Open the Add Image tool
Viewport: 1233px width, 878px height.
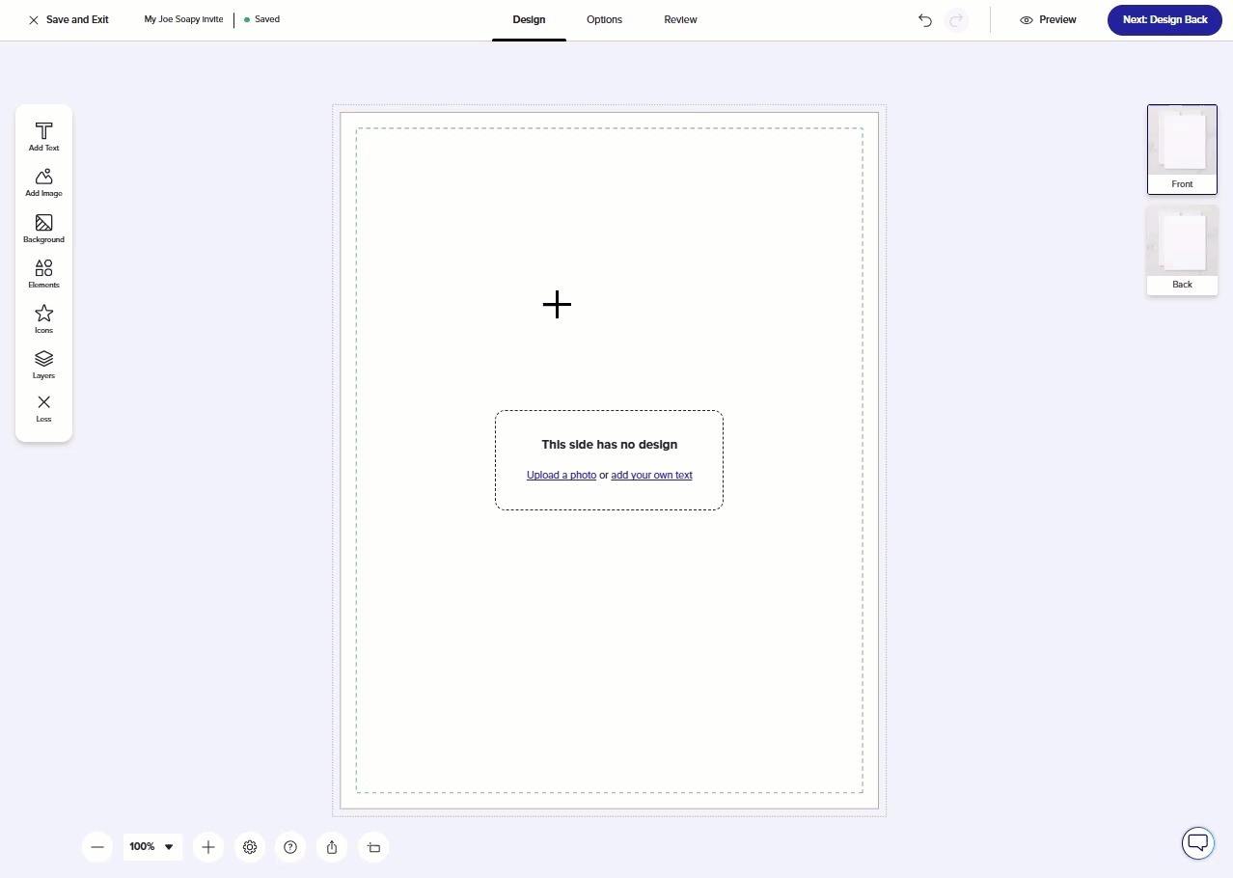pos(43,181)
